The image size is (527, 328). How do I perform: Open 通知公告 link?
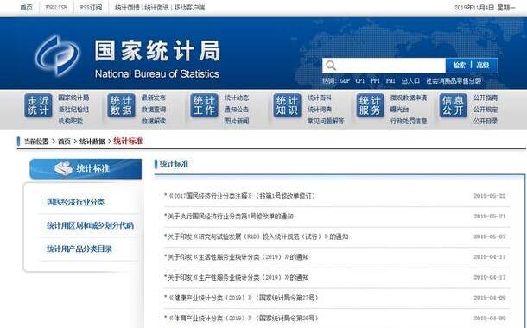(x=237, y=110)
